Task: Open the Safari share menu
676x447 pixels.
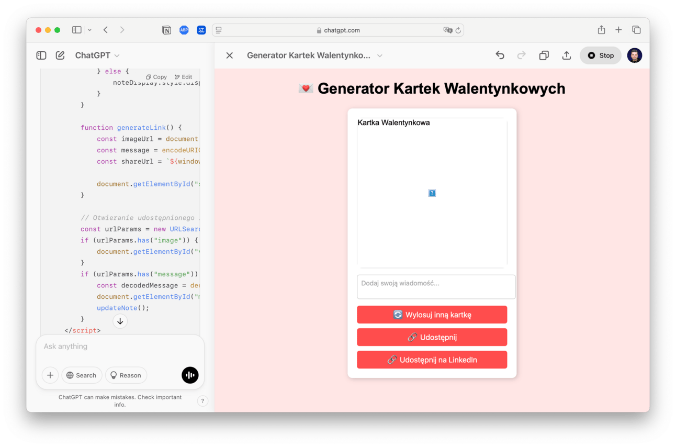Action: pyautogui.click(x=602, y=30)
